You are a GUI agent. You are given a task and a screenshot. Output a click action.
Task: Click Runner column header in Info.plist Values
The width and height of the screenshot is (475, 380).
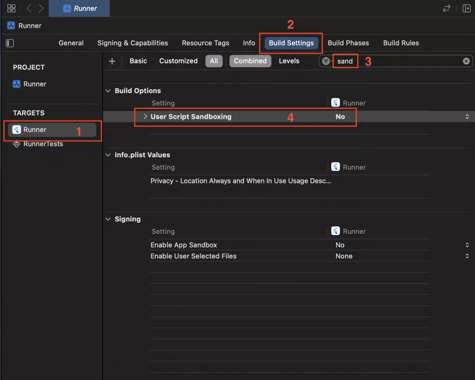349,167
